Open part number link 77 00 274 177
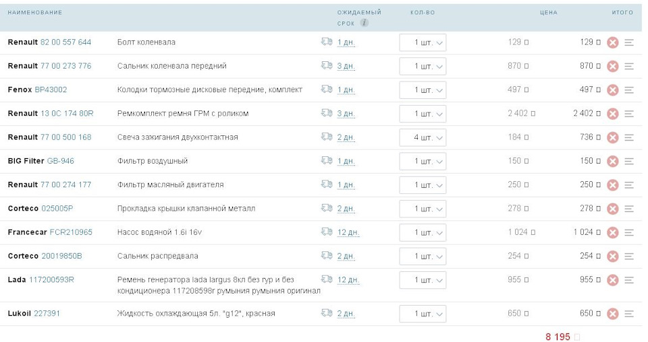The width and height of the screenshot is (648, 342). click(65, 184)
